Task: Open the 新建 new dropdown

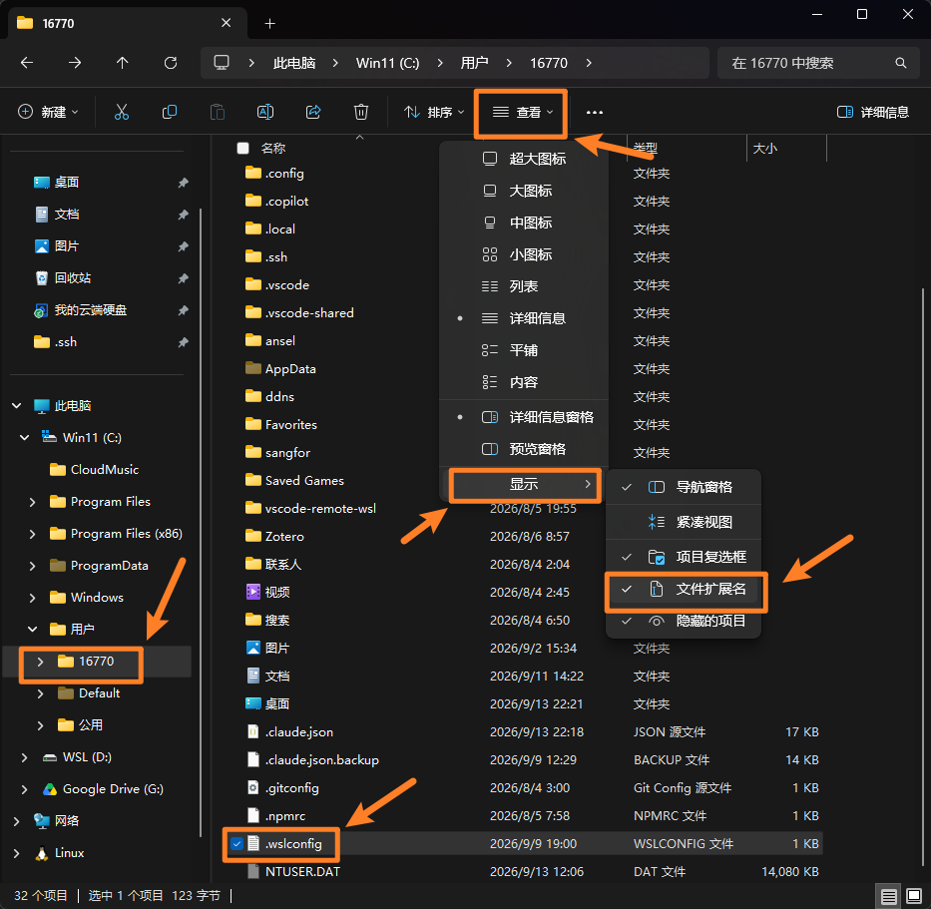Action: (x=48, y=112)
